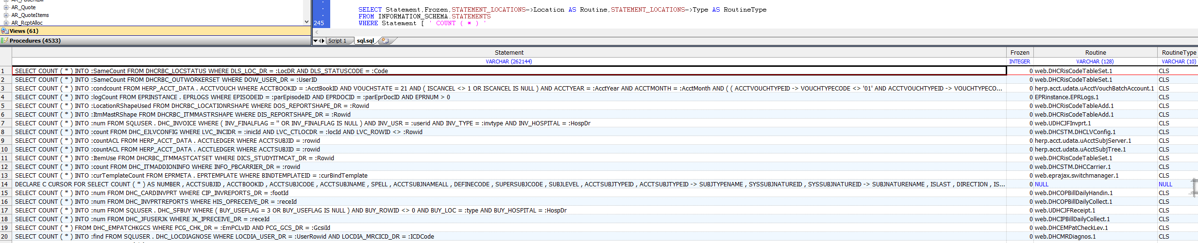
Task: Open the Views (61) section
Action: tap(155, 31)
